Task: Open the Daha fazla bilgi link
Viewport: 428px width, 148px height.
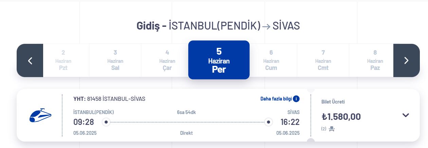Action: click(x=276, y=99)
